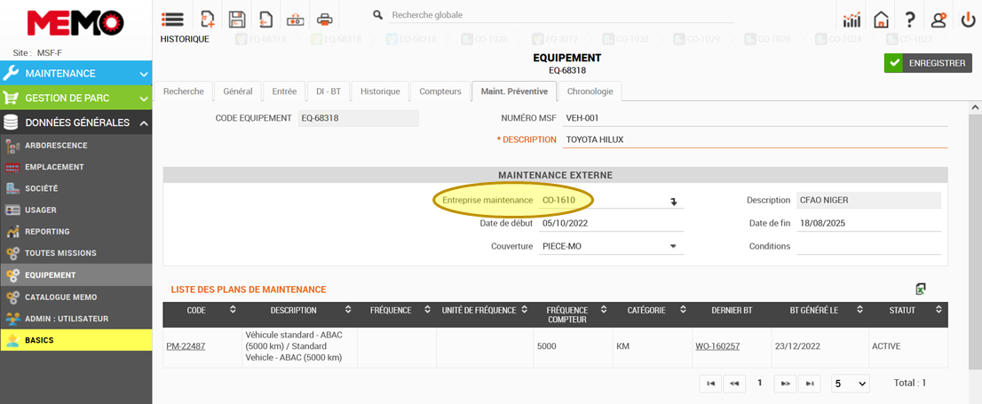
Task: Open the PM-22487 plan link
Action: pyautogui.click(x=186, y=346)
